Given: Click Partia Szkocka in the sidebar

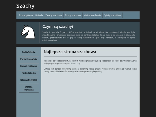Looking at the screenshot, I should [x=29, y=73].
